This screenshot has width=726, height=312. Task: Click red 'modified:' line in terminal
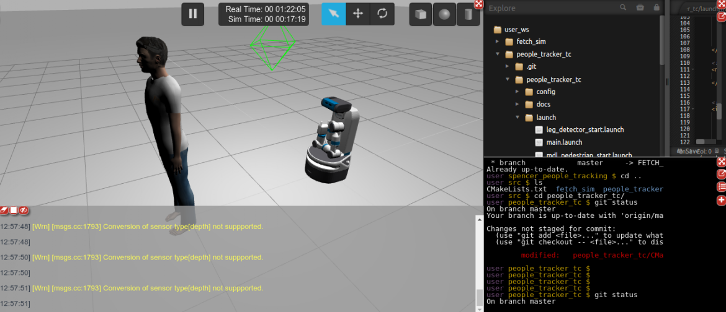pos(592,255)
